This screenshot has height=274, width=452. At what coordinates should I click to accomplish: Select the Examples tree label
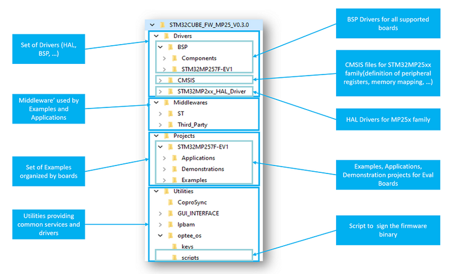194,180
